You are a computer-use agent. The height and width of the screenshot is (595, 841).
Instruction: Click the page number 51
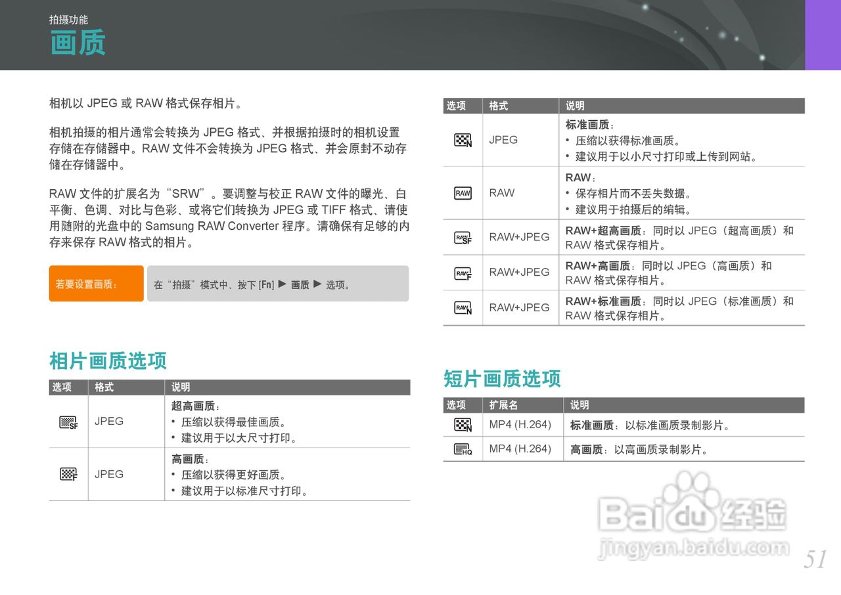tap(815, 560)
